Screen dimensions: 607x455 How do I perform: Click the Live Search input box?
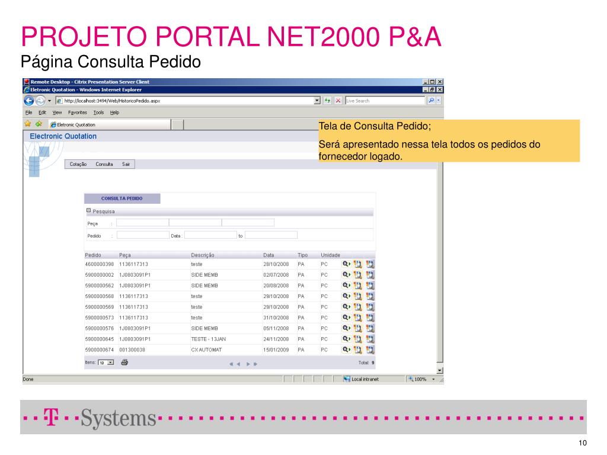[385, 101]
